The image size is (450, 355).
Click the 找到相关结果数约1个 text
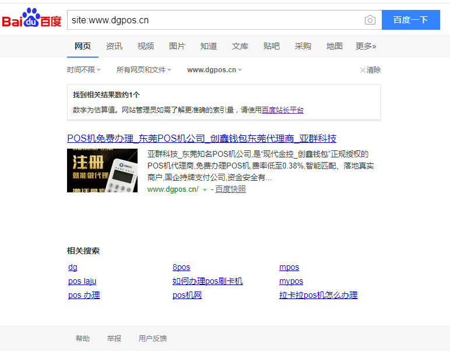pyautogui.click(x=106, y=94)
